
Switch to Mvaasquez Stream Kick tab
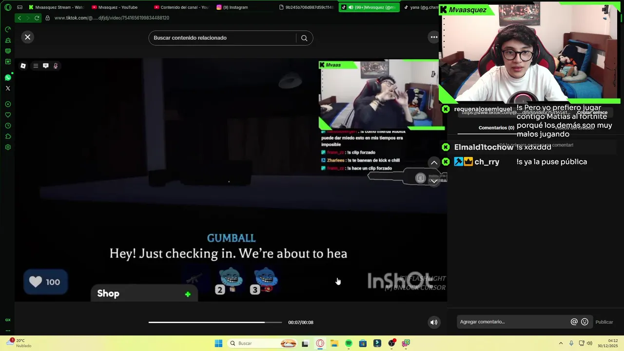[56, 7]
